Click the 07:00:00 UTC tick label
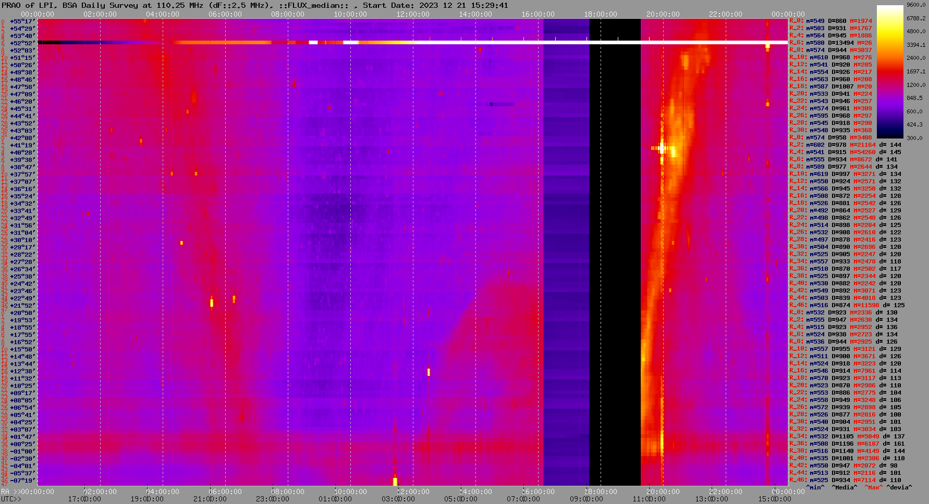Viewport: 929px width, 504px height. click(523, 499)
